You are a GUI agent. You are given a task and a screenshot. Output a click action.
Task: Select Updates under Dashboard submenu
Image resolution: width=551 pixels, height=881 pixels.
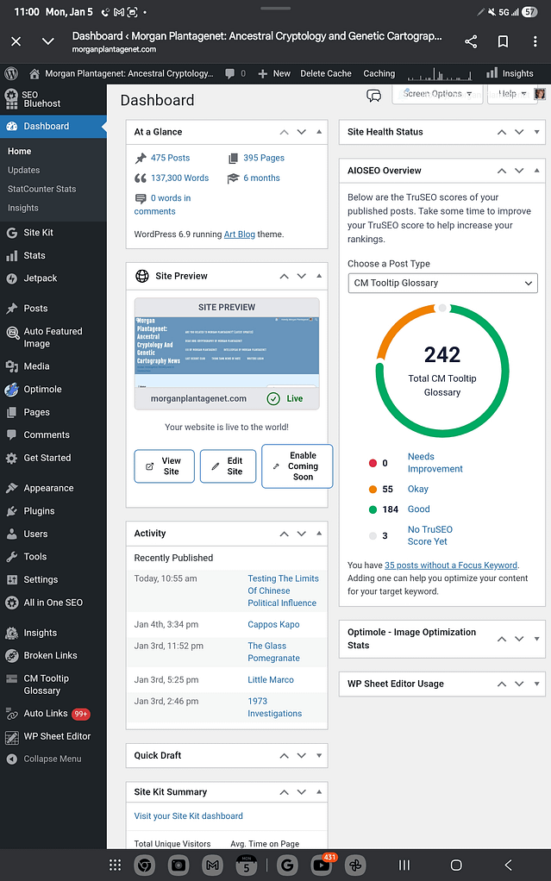click(23, 171)
